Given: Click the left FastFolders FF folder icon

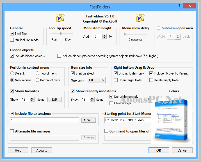Looking at the screenshot, I should point(60,18).
